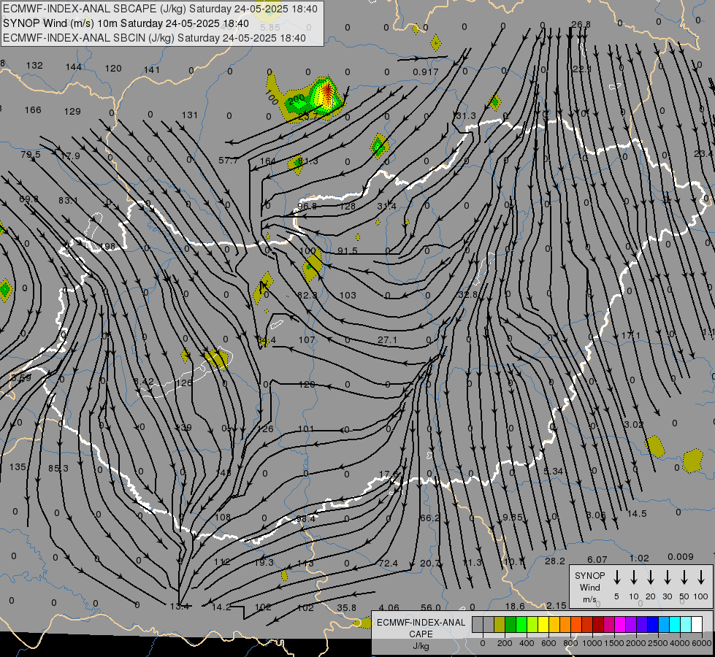Click the red-yellow CAPE maximum near '200' contour
The width and height of the screenshot is (715, 657).
[327, 91]
